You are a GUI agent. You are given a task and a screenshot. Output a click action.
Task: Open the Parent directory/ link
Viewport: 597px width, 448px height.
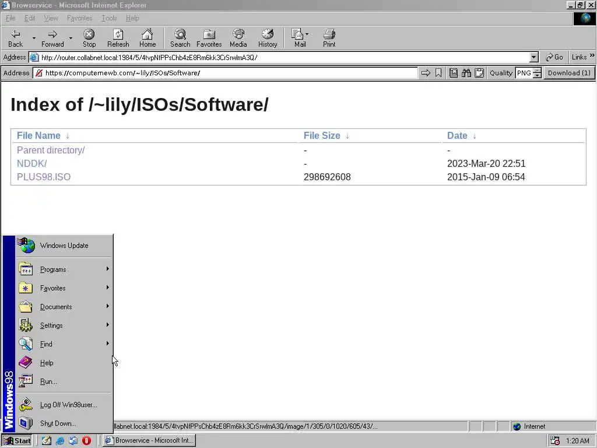coord(51,150)
